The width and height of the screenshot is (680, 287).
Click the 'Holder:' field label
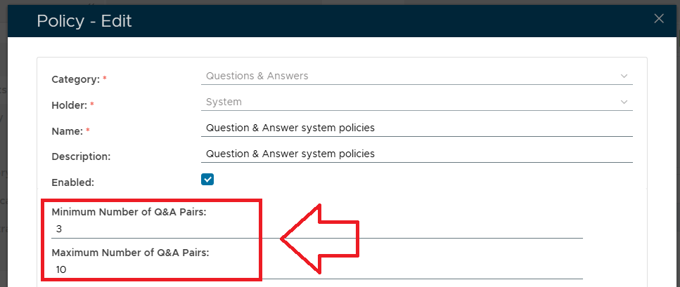69,105
